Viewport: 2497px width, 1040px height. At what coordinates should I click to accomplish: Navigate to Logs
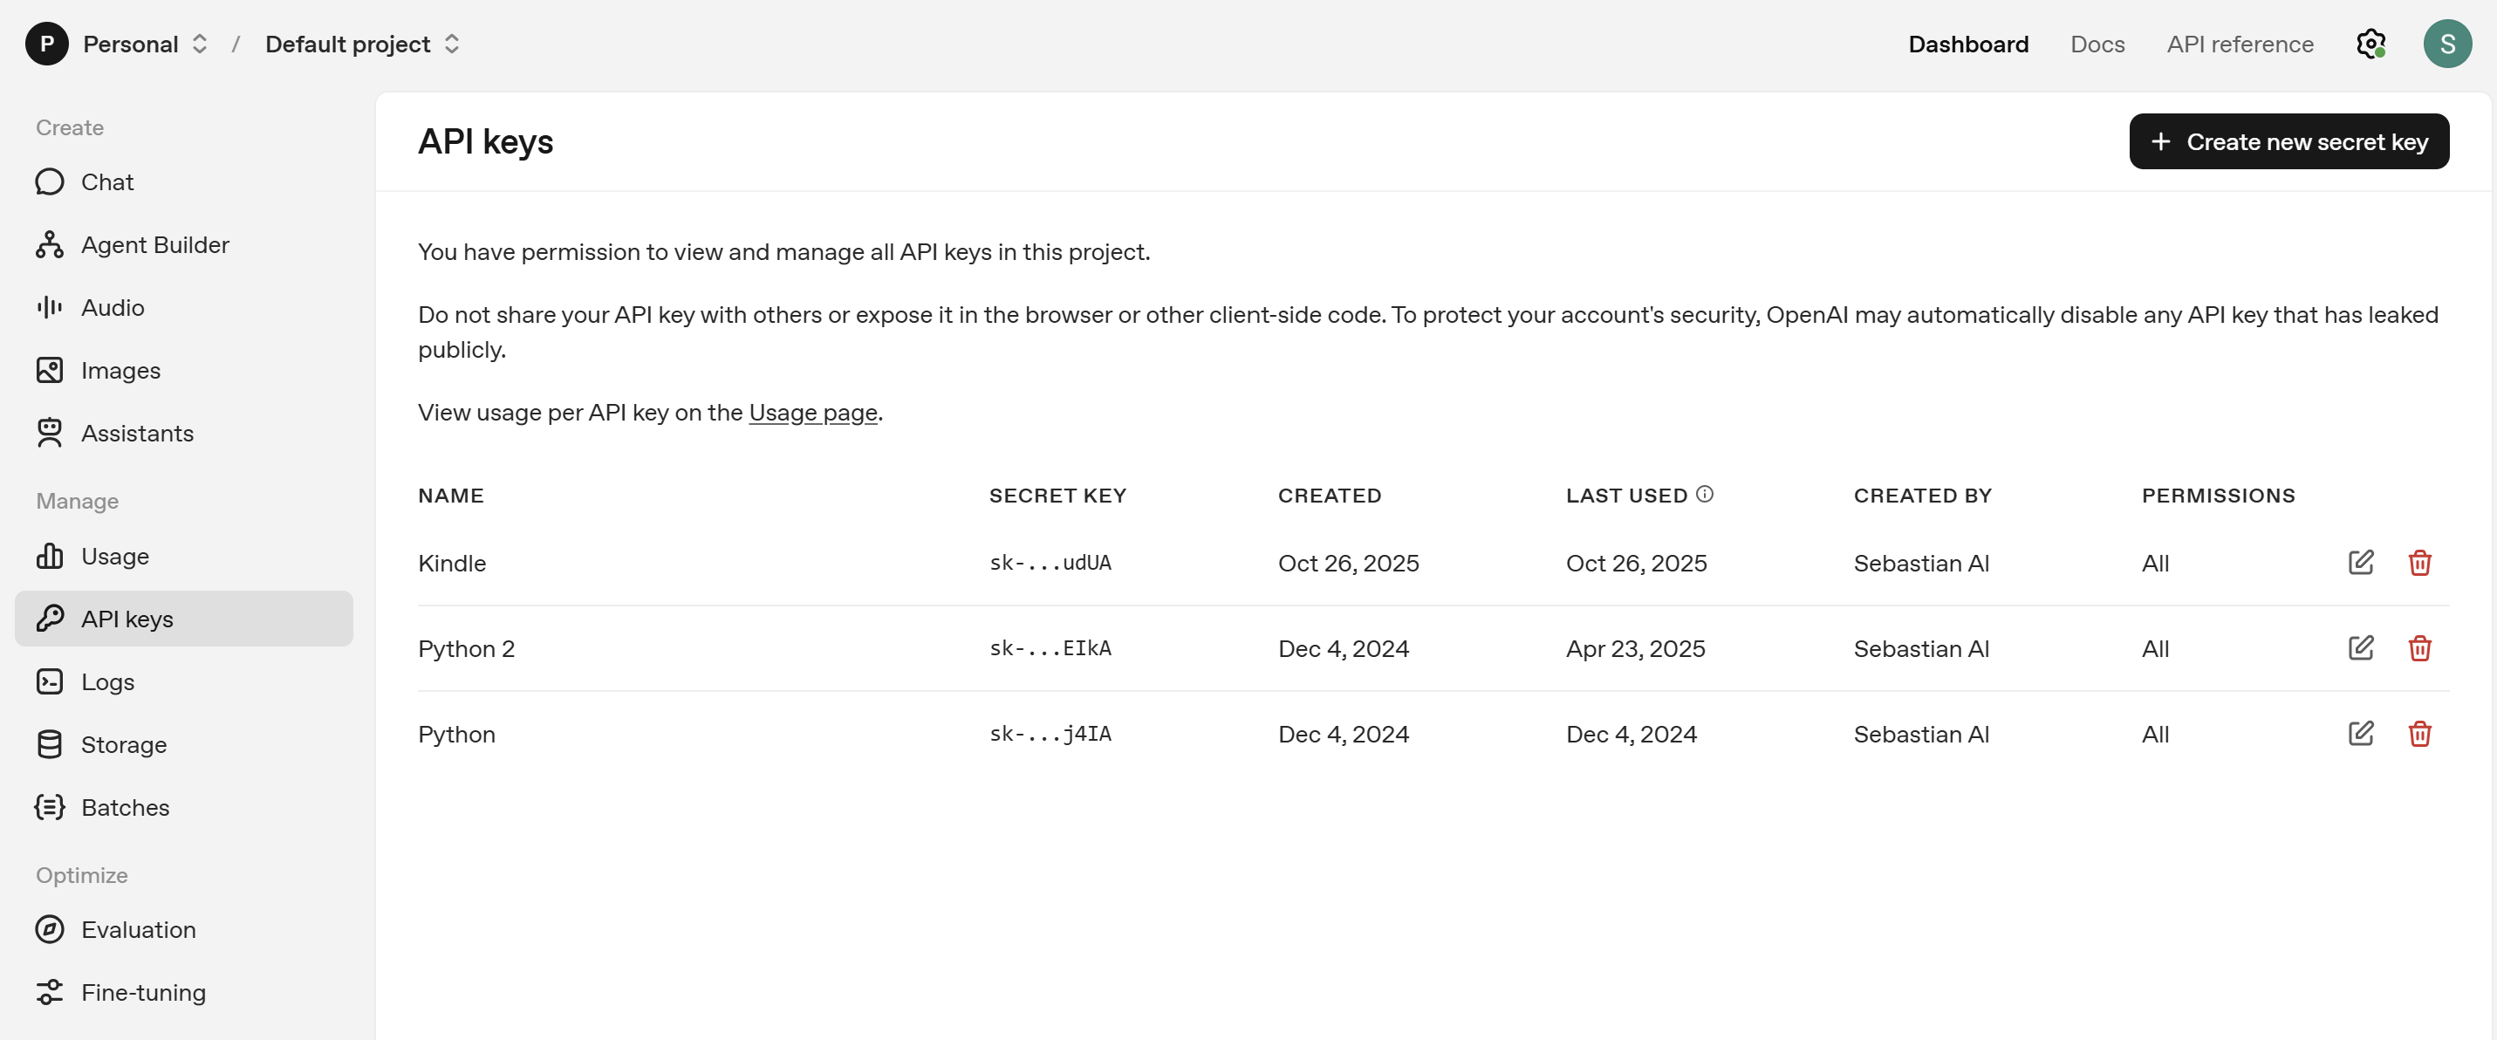coord(106,682)
